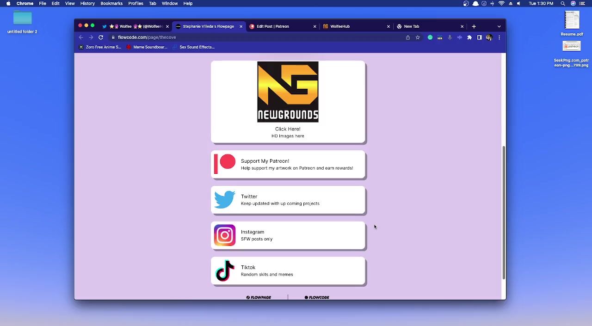The width and height of the screenshot is (592, 326).
Task: Bookmark this page with the star icon
Action: click(418, 37)
